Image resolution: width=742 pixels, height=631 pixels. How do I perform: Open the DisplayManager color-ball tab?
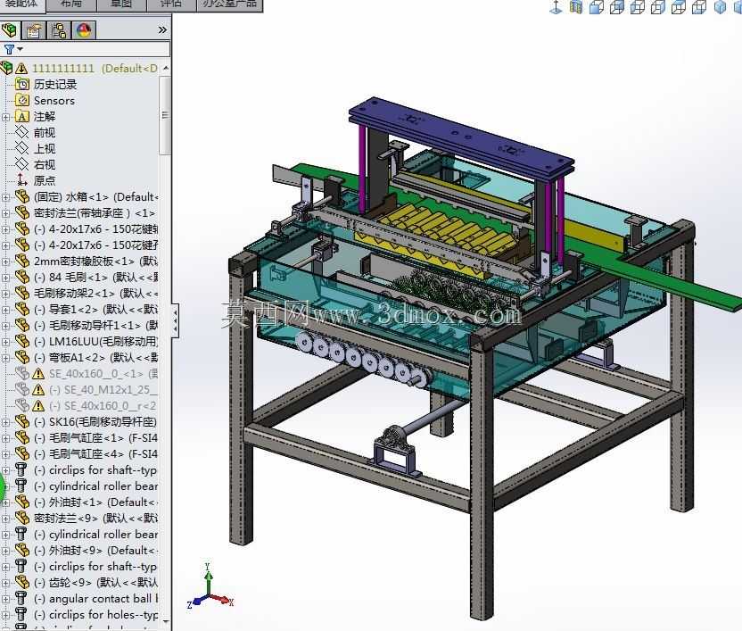(x=84, y=30)
